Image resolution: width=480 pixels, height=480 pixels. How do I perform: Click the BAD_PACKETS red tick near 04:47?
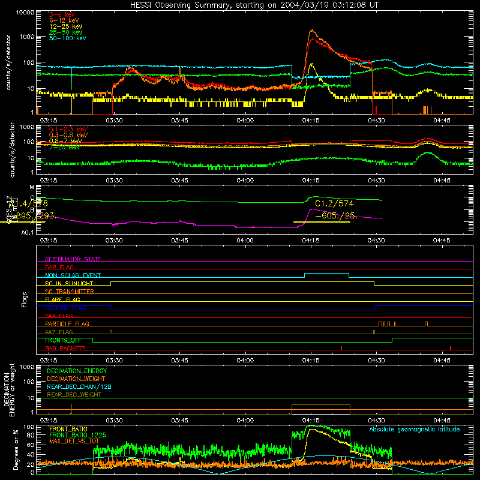point(451,348)
